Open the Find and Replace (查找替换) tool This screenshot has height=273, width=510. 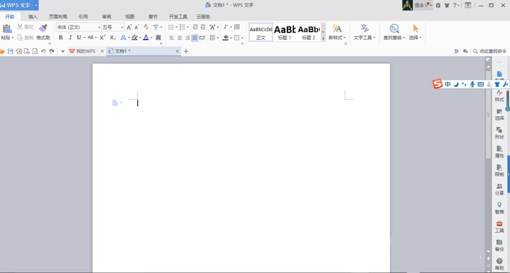pos(394,30)
